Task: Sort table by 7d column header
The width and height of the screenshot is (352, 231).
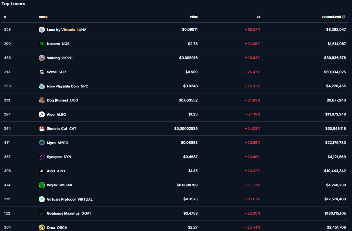Action: pos(258,17)
